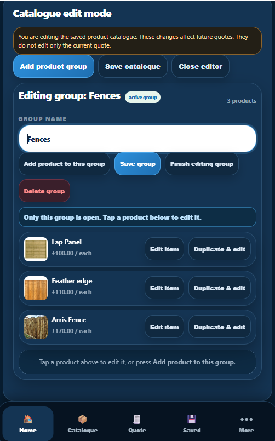Delete the Fences group
Image resolution: width=275 pixels, height=441 pixels.
44,191
